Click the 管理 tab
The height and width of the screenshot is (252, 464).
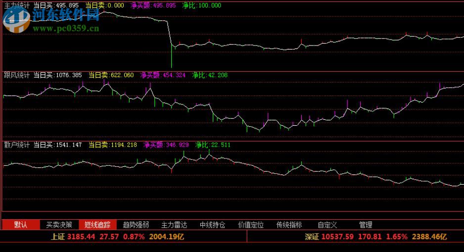pos(366,225)
